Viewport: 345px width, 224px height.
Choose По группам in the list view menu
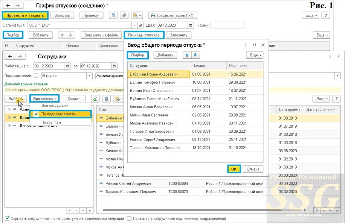pos(51,122)
